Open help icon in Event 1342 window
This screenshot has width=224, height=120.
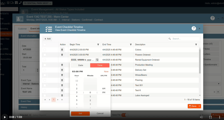click(212, 18)
